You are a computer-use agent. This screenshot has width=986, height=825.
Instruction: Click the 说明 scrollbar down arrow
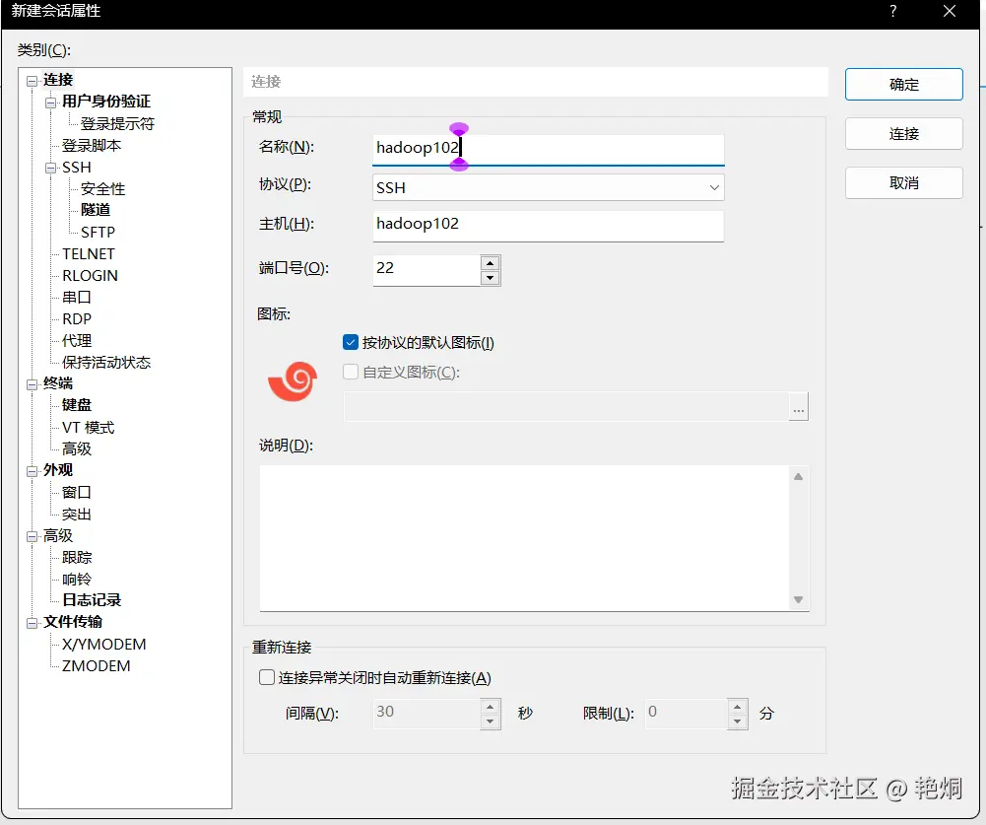pos(799,599)
